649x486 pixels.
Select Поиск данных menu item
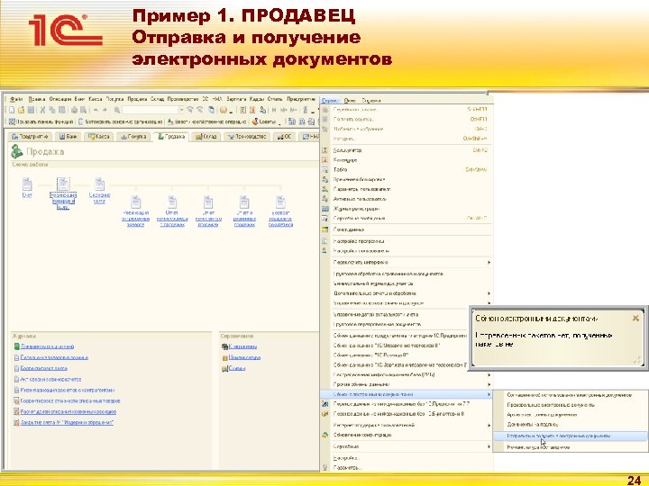(407, 229)
